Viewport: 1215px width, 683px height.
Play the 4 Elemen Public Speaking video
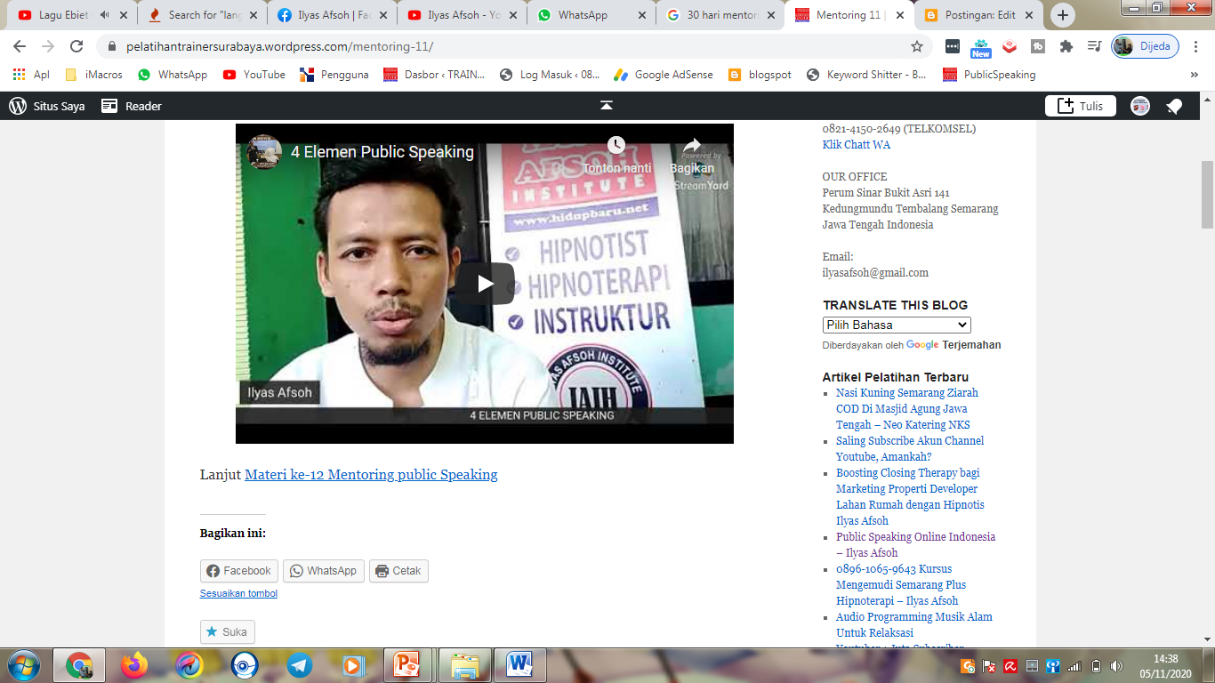485,284
